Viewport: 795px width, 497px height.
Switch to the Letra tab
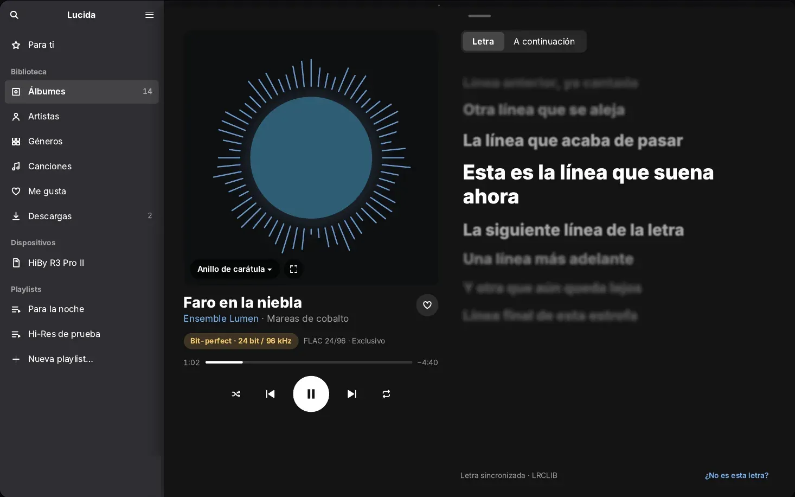(x=483, y=42)
